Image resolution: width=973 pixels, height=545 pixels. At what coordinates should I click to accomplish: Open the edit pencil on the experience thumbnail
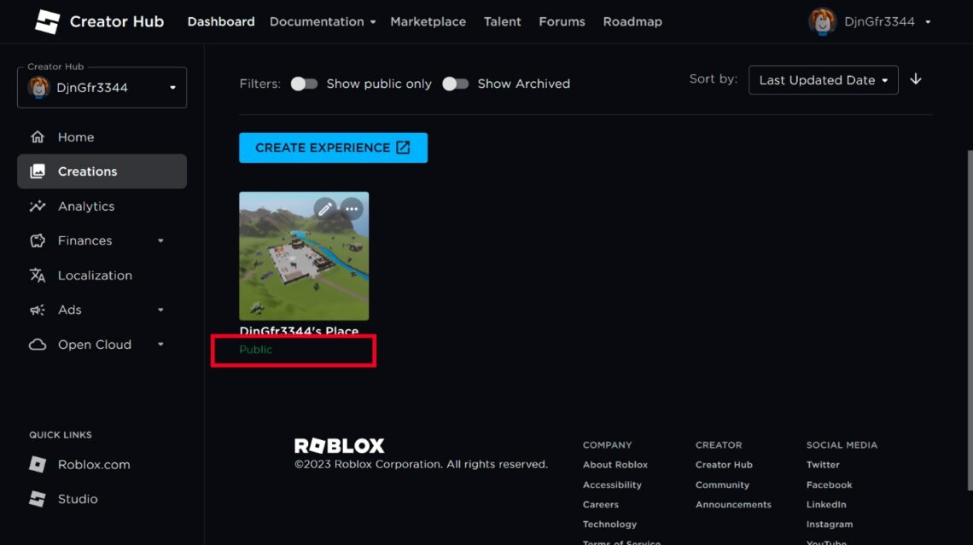(325, 208)
